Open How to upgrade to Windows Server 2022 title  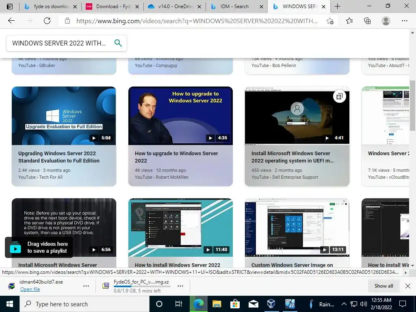tap(176, 157)
